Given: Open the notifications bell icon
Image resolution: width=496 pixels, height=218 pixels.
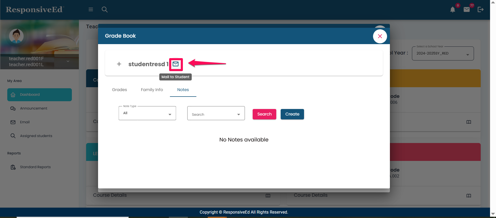Looking at the screenshot, I should (453, 10).
